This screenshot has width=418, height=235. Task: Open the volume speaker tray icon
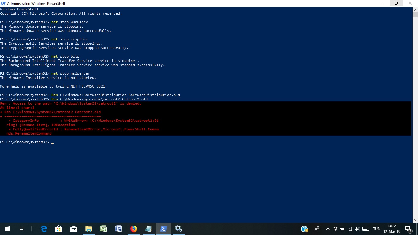[357, 229]
